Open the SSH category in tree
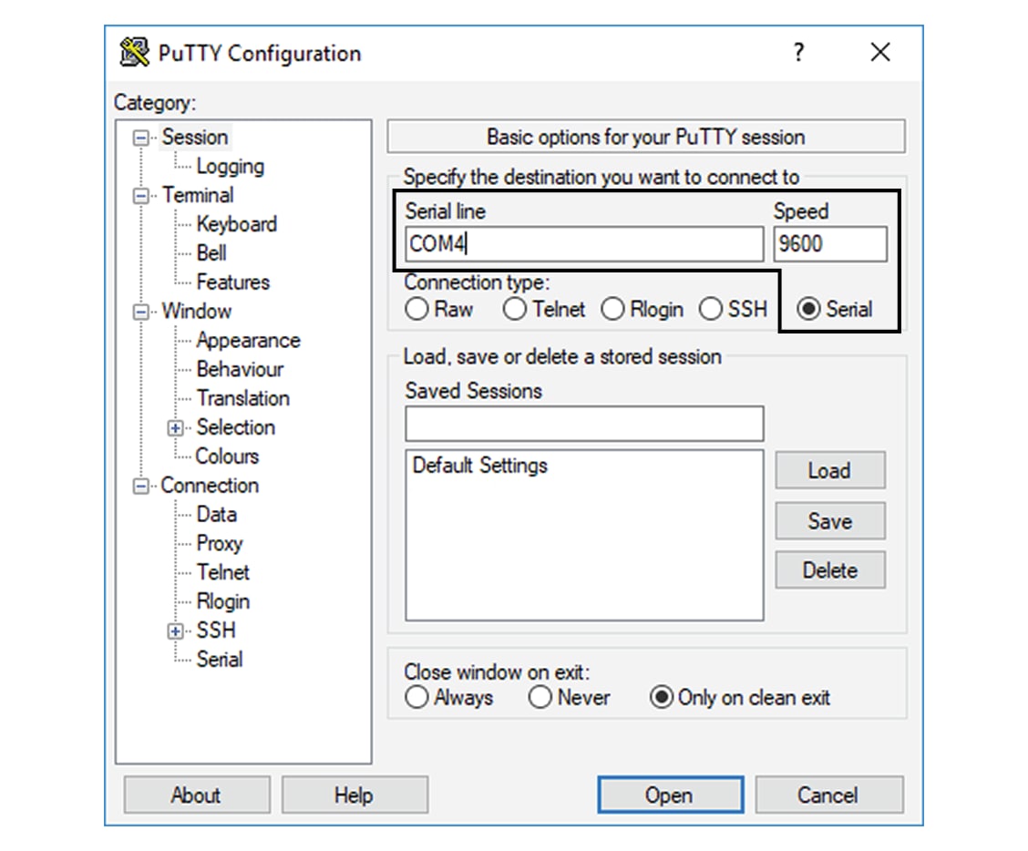 216,631
